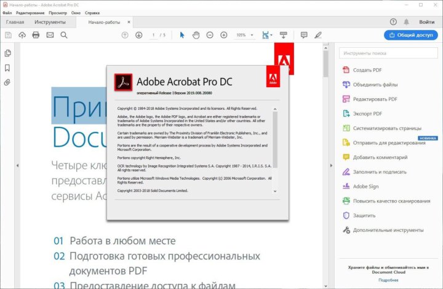Open Adobe Sign tool

tap(360, 187)
